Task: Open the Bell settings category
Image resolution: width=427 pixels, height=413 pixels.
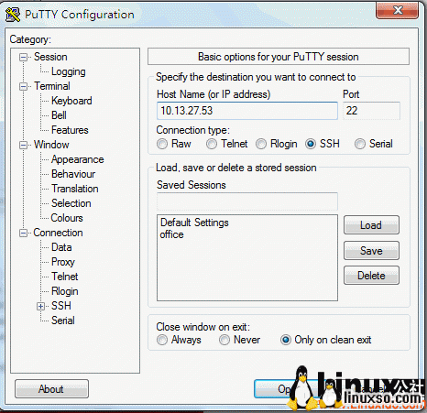Action: (x=59, y=115)
